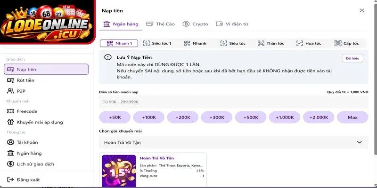
Task: Open Lịch sử giao dịch in sidebar
Action: tap(46, 164)
